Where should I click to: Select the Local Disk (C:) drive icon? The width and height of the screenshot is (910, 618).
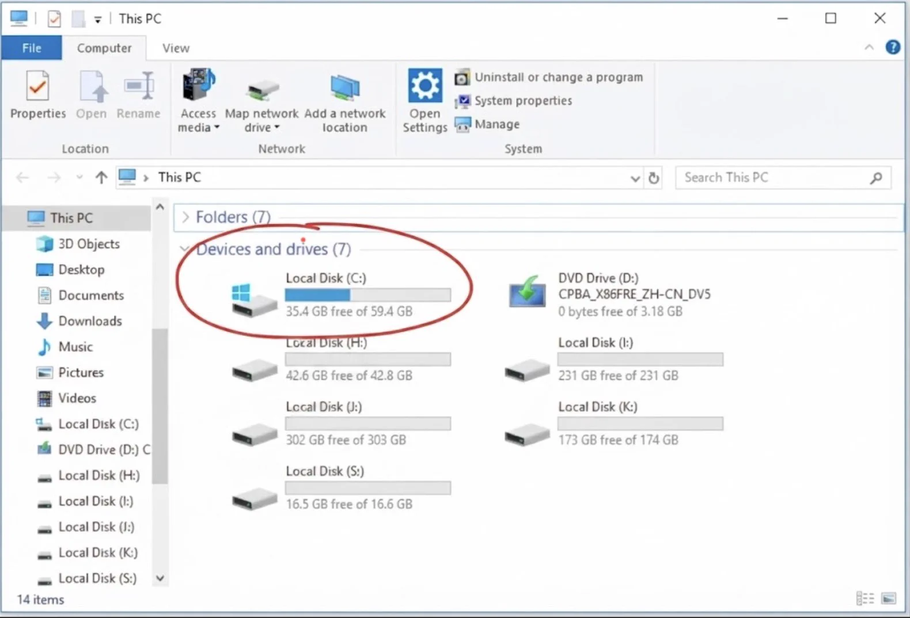(254, 300)
